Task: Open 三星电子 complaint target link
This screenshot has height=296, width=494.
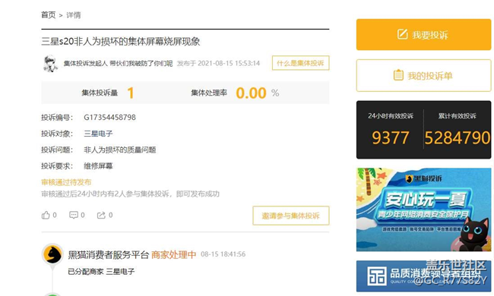Action: (x=98, y=134)
